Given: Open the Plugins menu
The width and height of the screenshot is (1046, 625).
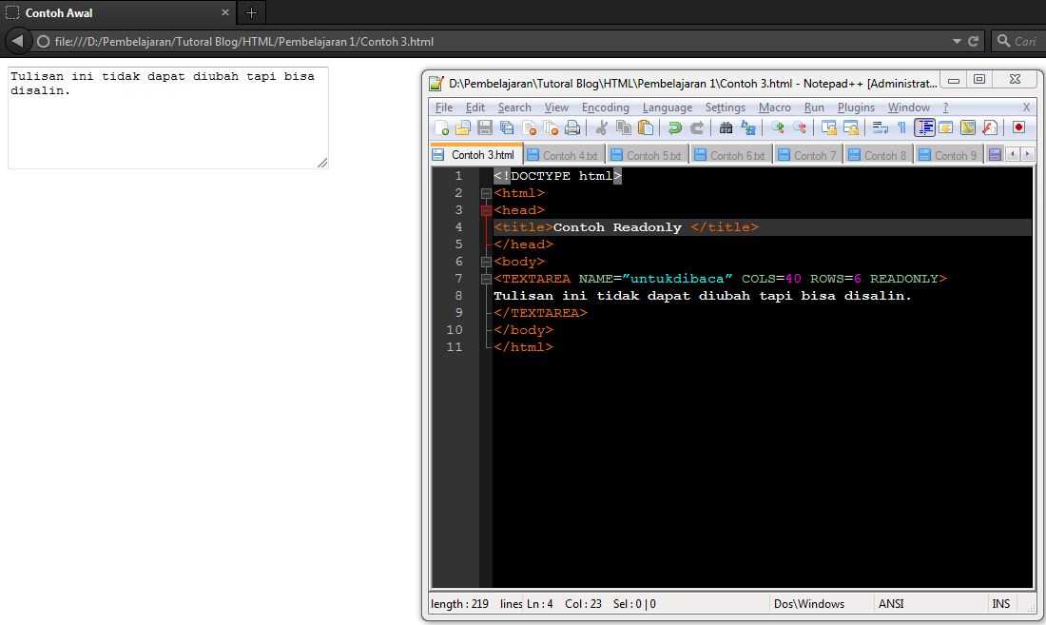Looking at the screenshot, I should (856, 107).
